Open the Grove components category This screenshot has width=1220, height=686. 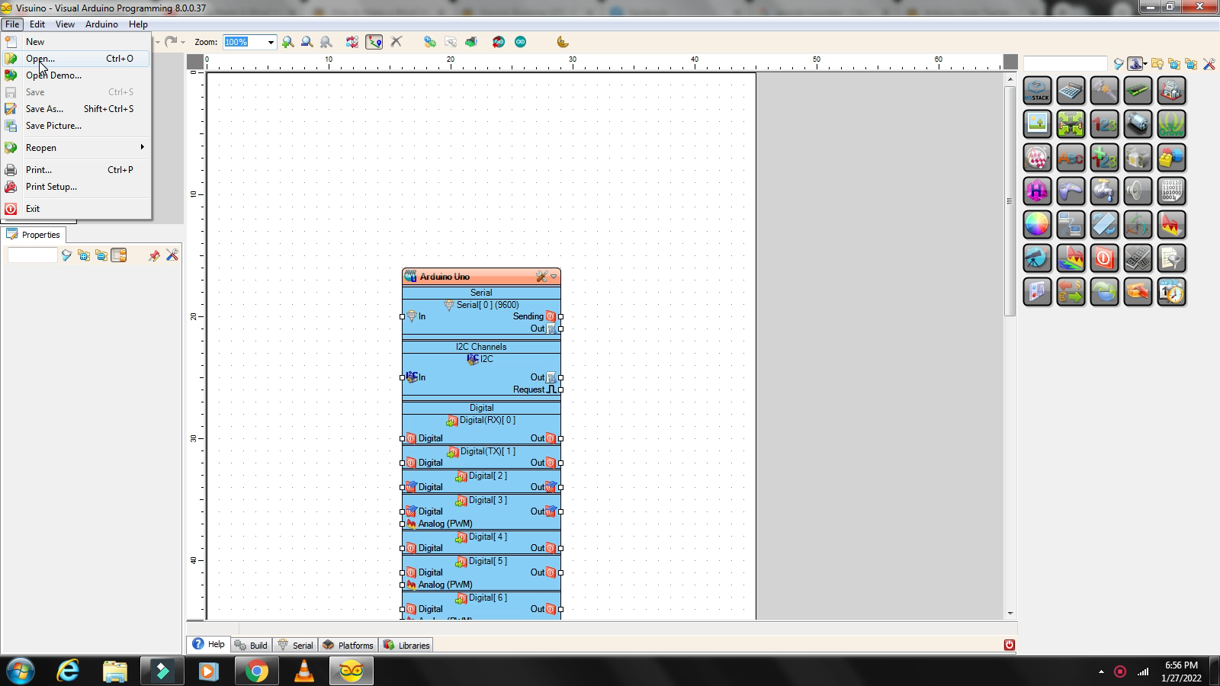coord(1171,123)
